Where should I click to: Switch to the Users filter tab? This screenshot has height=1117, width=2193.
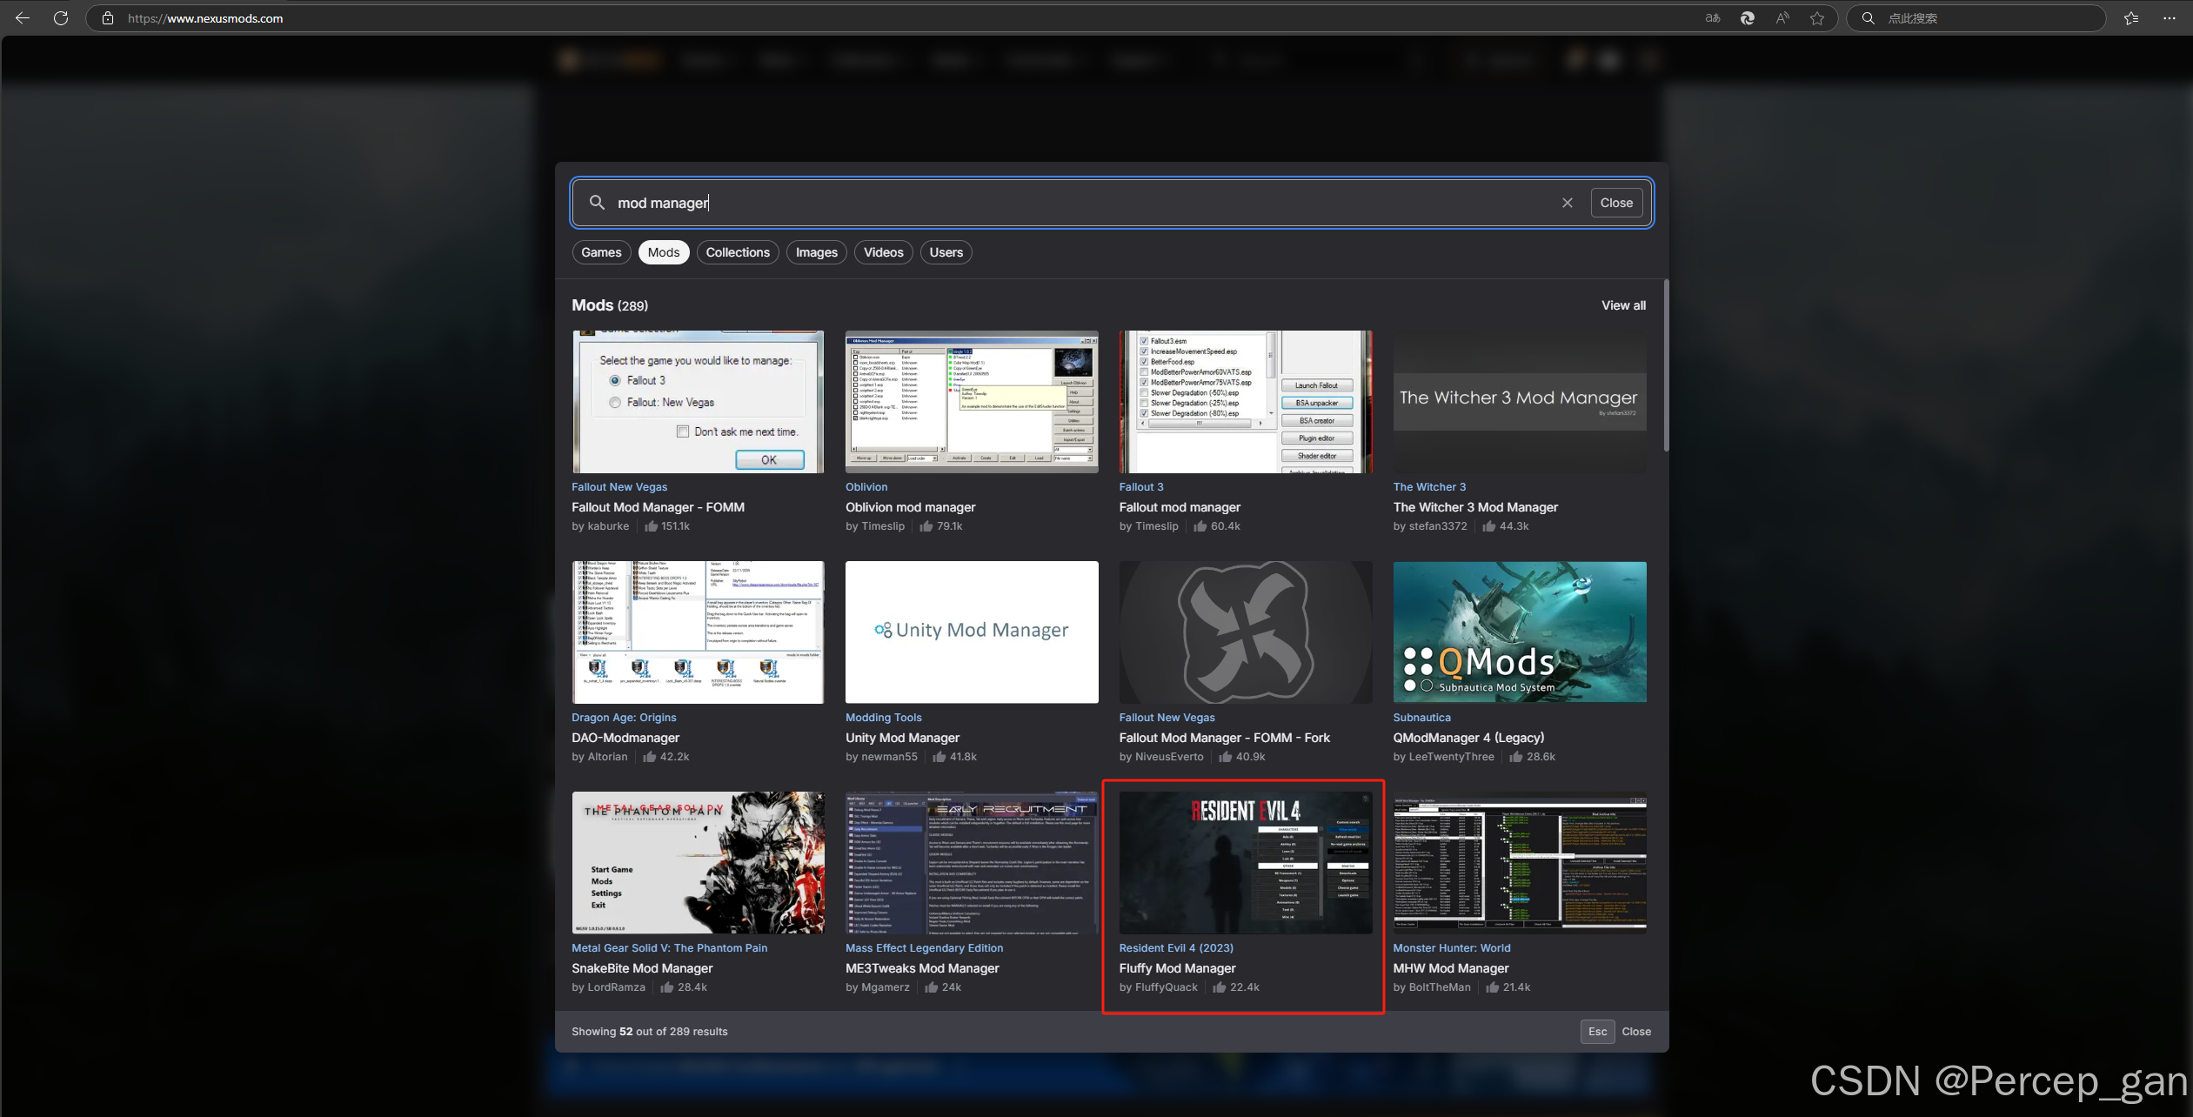pyautogui.click(x=946, y=252)
